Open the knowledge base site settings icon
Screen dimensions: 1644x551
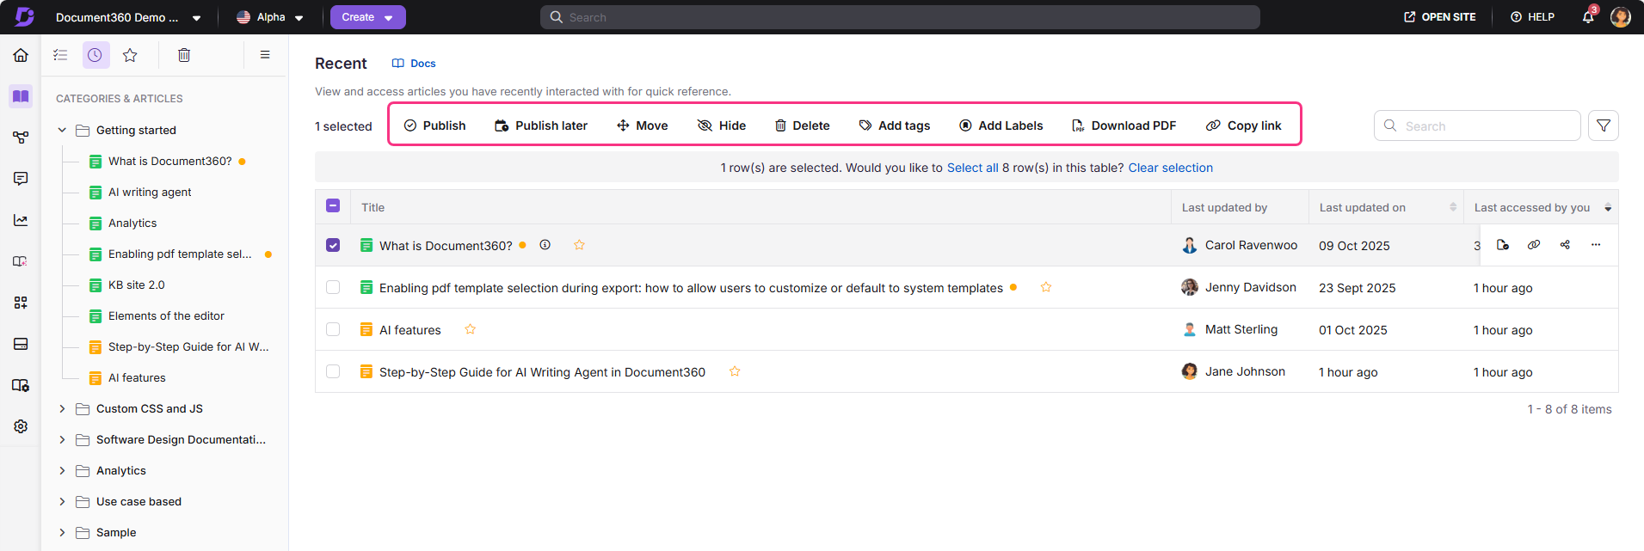pyautogui.click(x=21, y=385)
